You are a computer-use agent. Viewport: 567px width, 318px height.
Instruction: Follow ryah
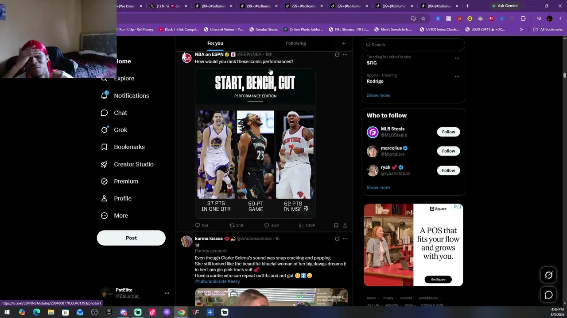pyautogui.click(x=448, y=170)
